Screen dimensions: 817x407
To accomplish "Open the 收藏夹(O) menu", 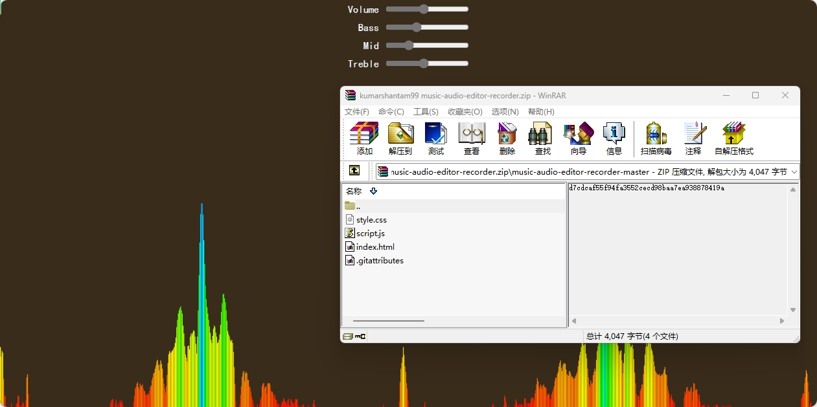I will pyautogui.click(x=465, y=112).
